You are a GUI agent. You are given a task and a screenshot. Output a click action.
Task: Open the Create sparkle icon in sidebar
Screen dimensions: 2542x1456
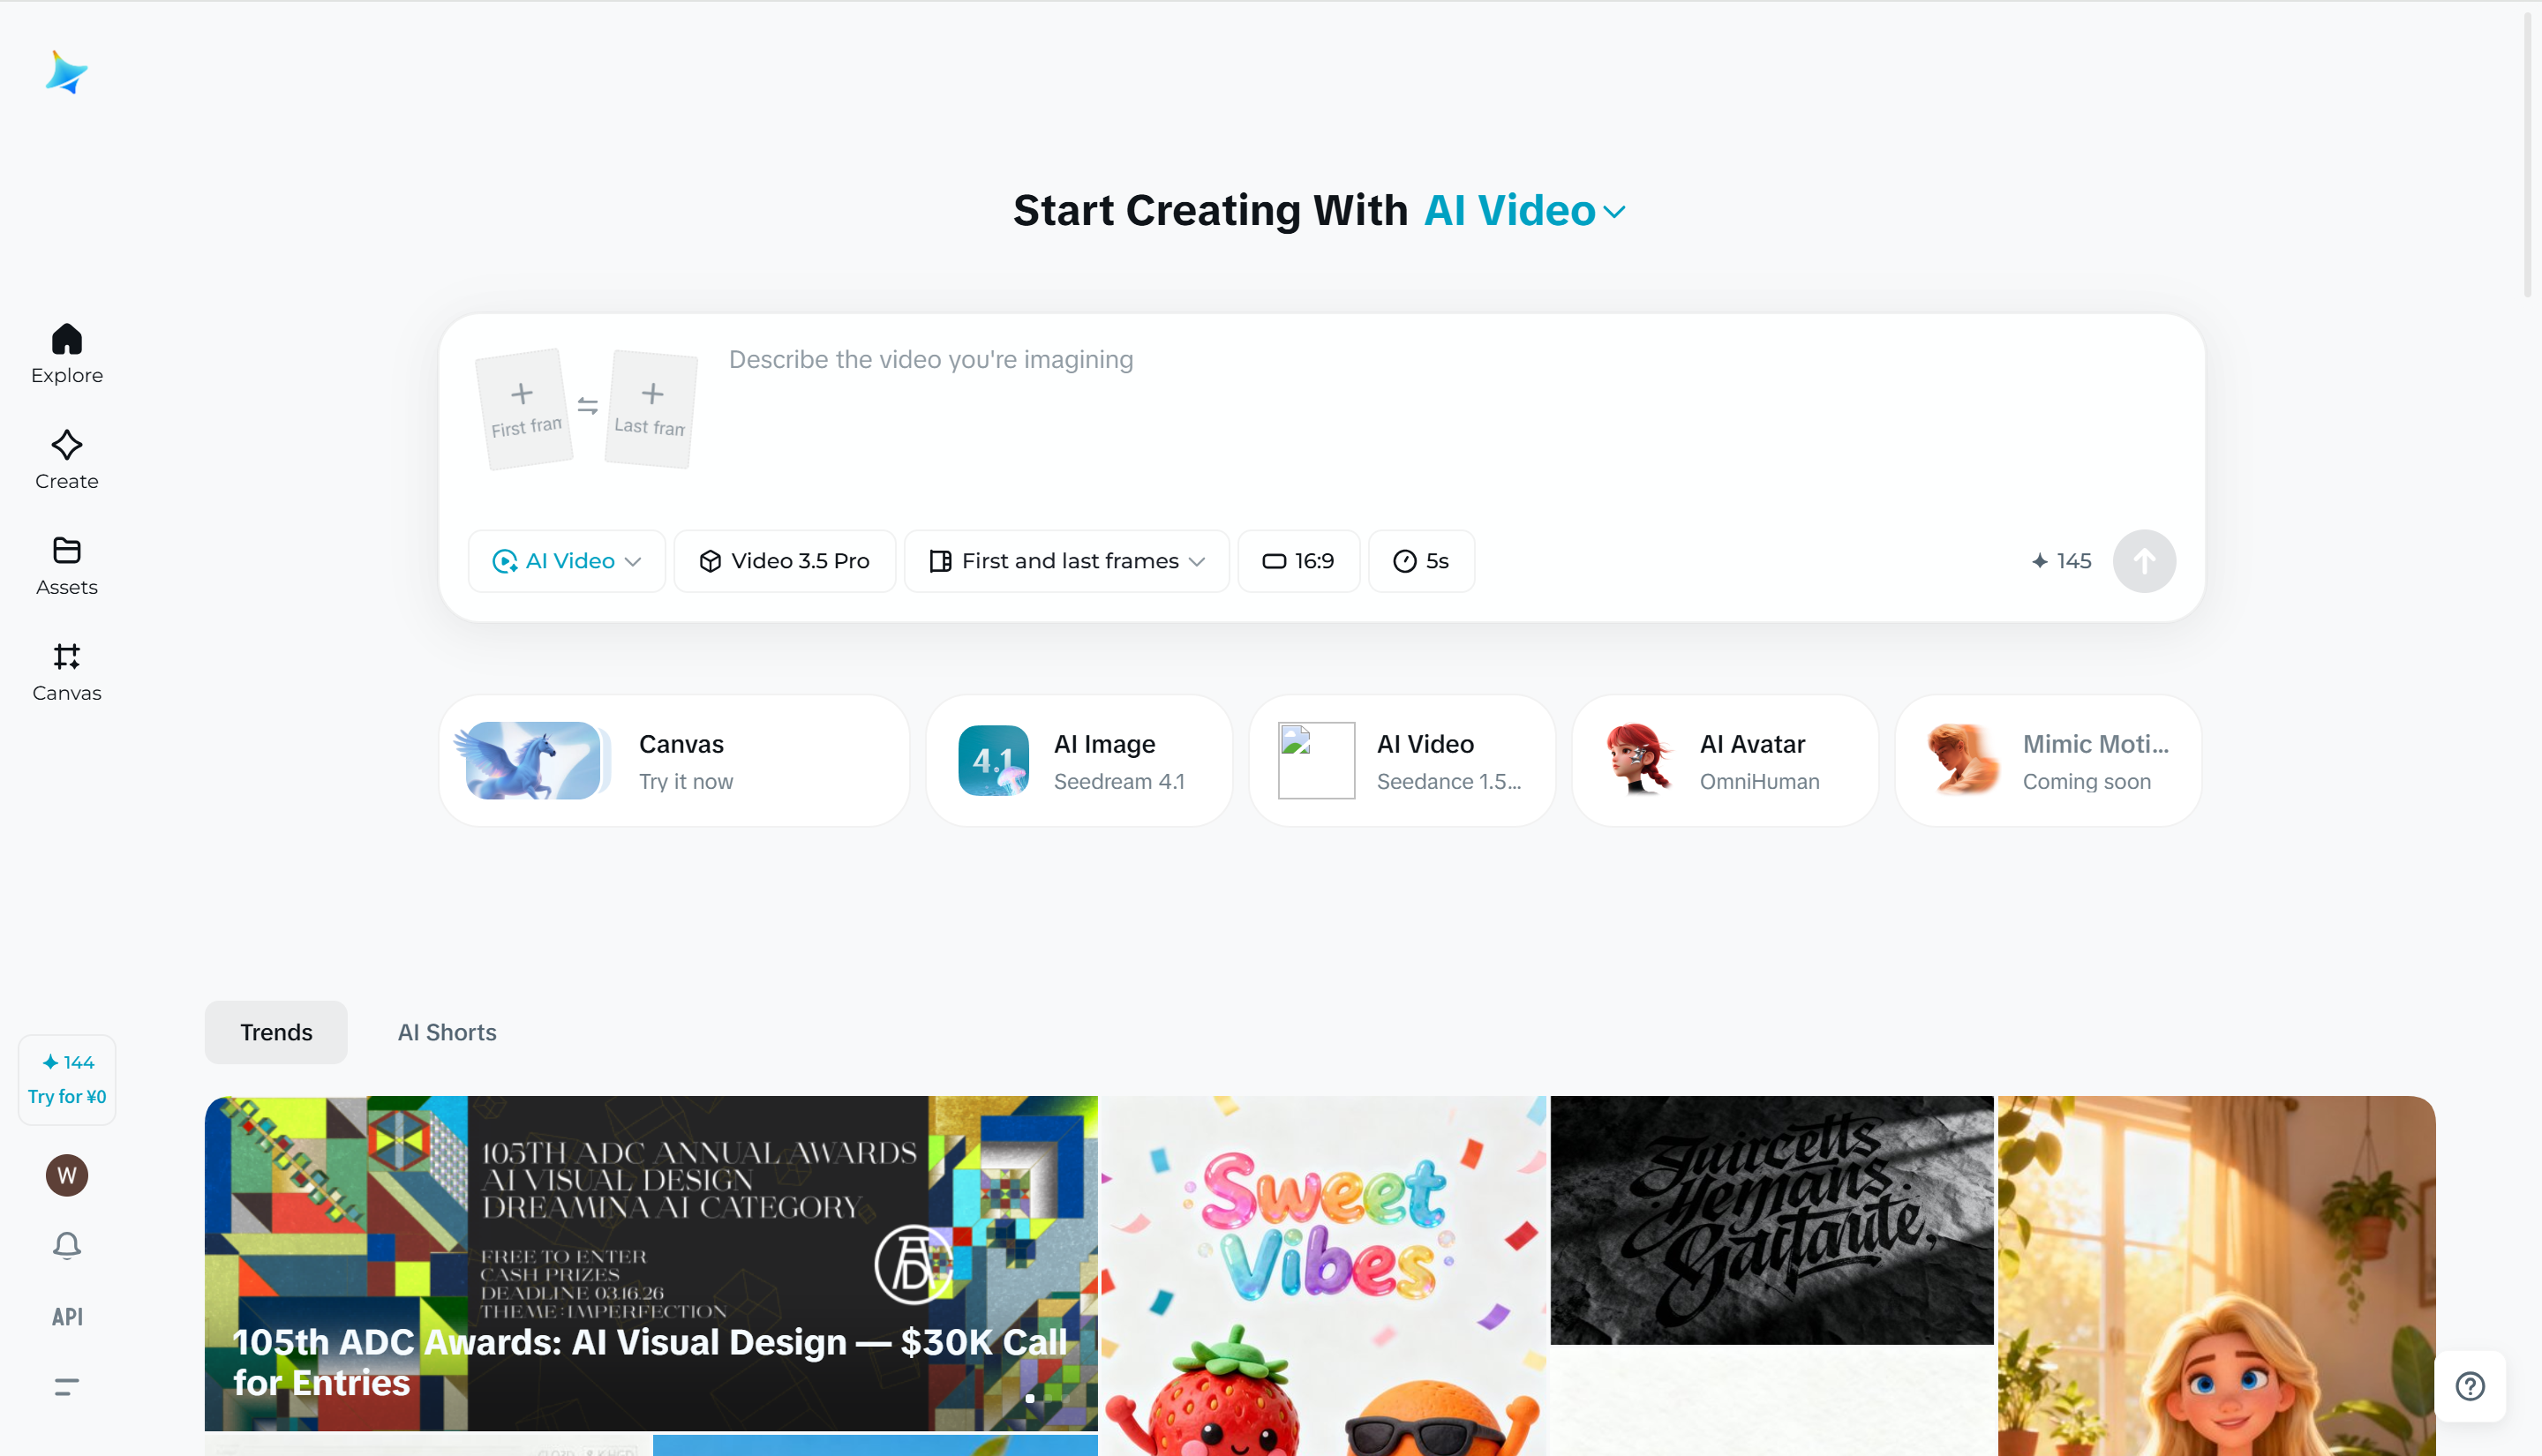point(67,445)
